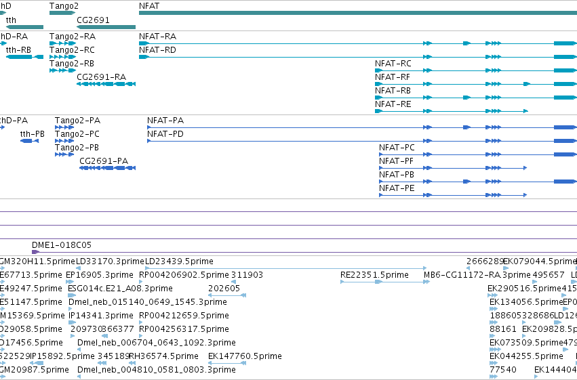Select the CG2691-RA transcript
577x380 pixels.
pos(106,84)
